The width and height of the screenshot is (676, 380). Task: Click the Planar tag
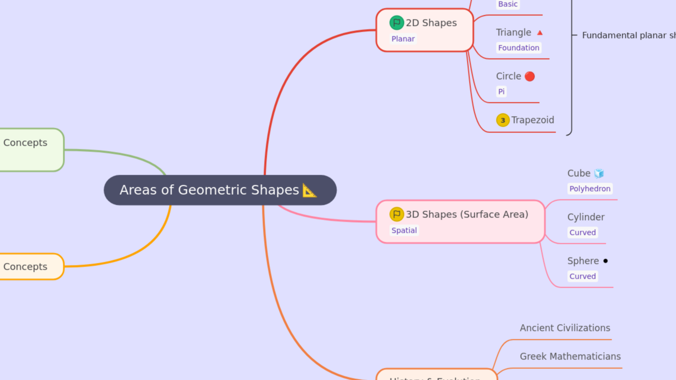[x=403, y=39]
